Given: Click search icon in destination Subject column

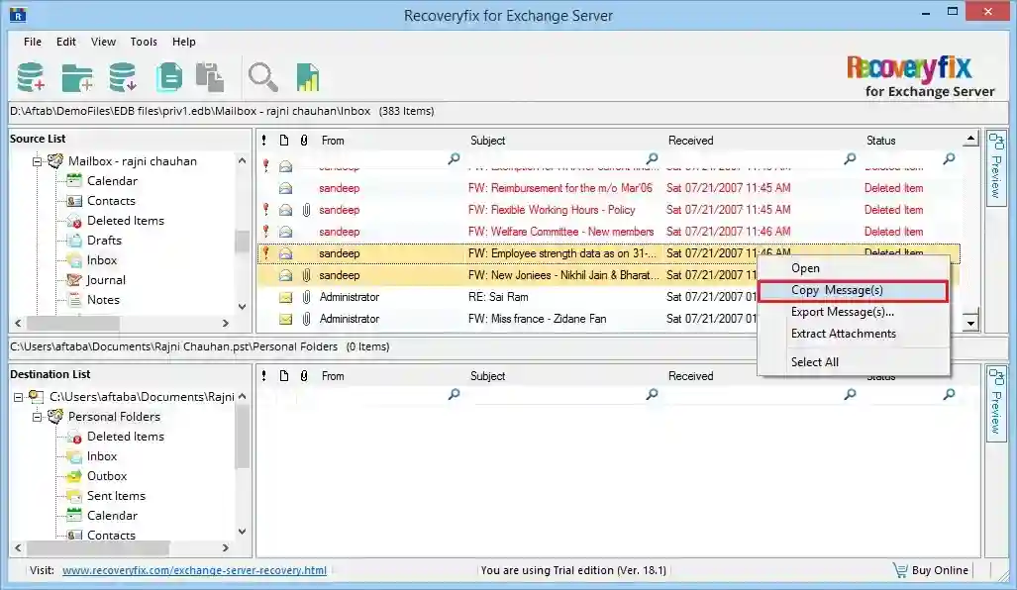Looking at the screenshot, I should click(x=652, y=394).
